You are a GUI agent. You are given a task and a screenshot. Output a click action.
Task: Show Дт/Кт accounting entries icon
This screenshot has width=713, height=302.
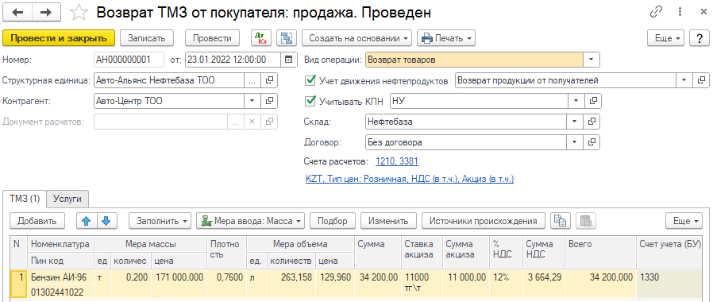coord(261,38)
